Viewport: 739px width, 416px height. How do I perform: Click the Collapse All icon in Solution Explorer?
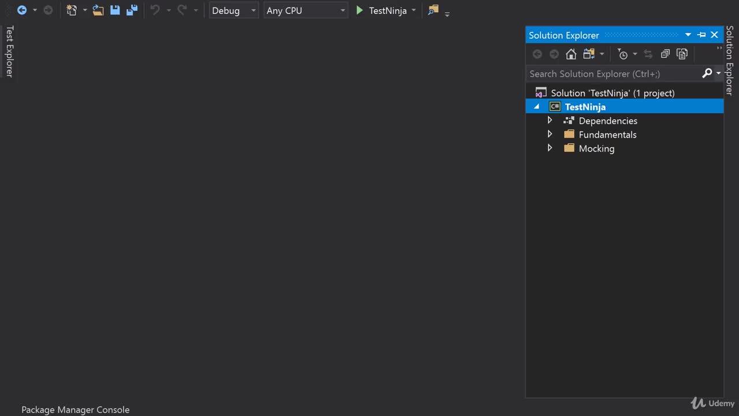(x=665, y=54)
